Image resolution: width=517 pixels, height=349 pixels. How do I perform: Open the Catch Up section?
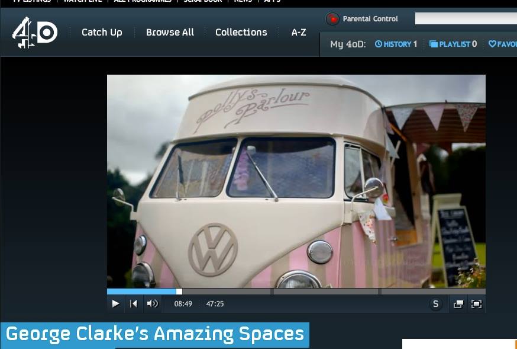tap(102, 33)
